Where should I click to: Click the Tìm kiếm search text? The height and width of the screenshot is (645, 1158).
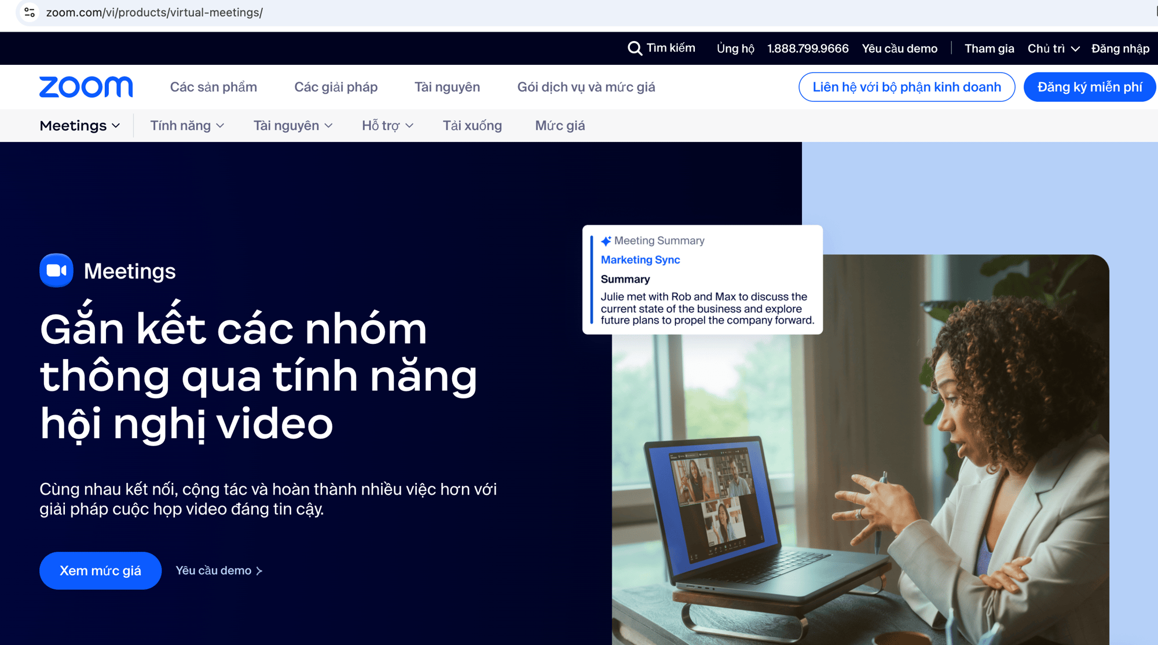pos(670,48)
